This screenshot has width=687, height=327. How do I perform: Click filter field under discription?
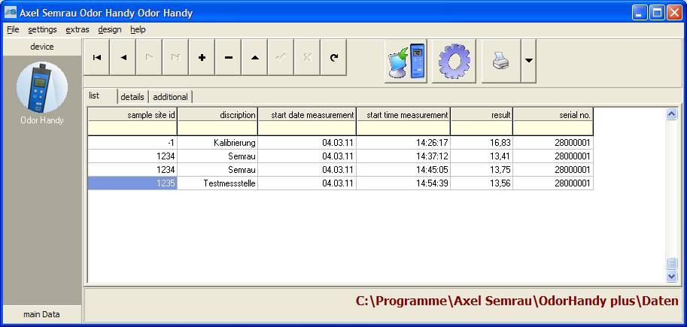[x=217, y=128]
